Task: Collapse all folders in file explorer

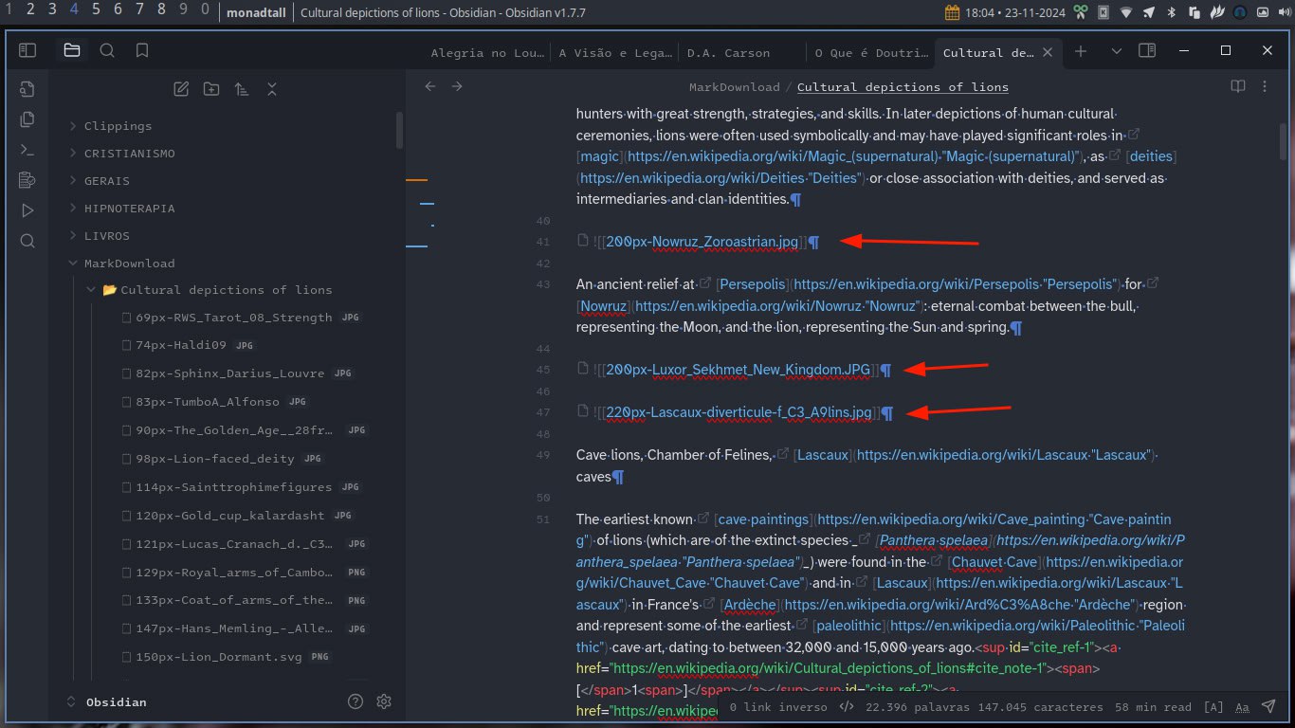Action: pyautogui.click(x=272, y=89)
